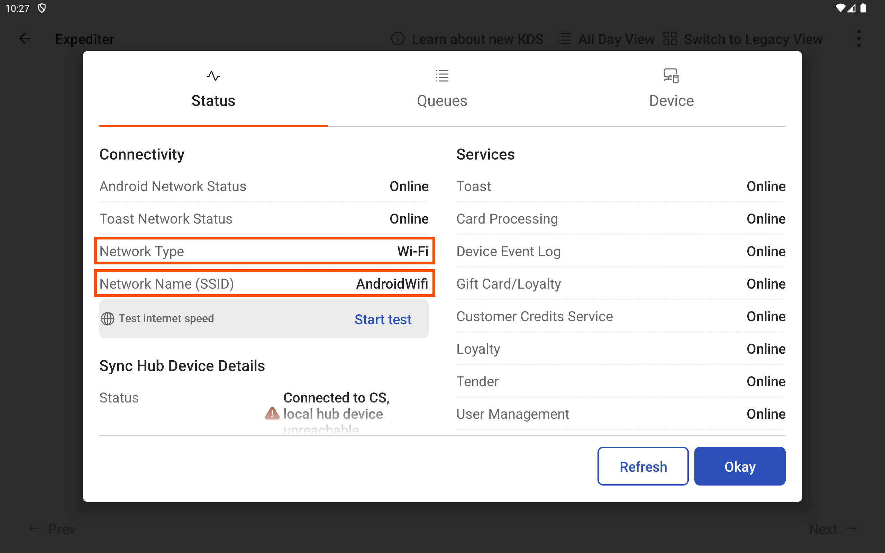Click the Services heading
The width and height of the screenshot is (885, 553).
click(x=485, y=154)
